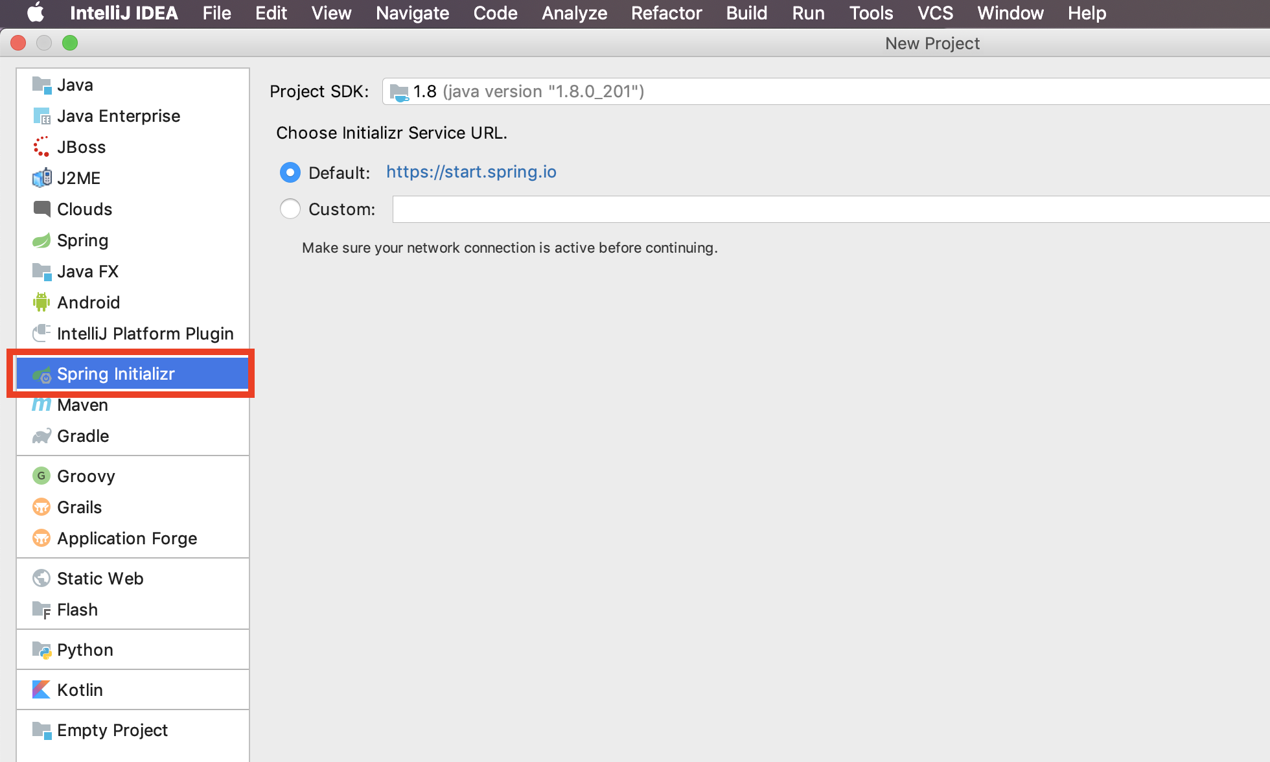
Task: Open the VCS menu
Action: point(934,13)
